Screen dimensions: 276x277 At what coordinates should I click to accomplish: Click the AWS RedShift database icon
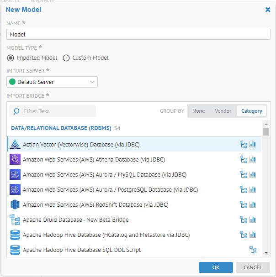point(15,205)
